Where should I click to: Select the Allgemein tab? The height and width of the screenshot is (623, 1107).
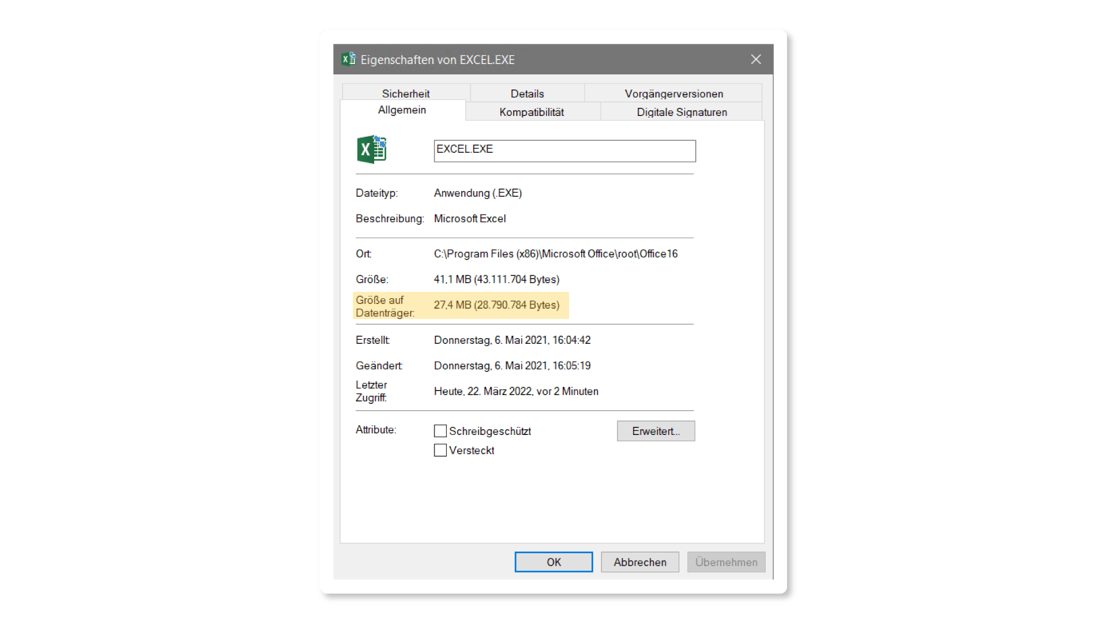[402, 110]
